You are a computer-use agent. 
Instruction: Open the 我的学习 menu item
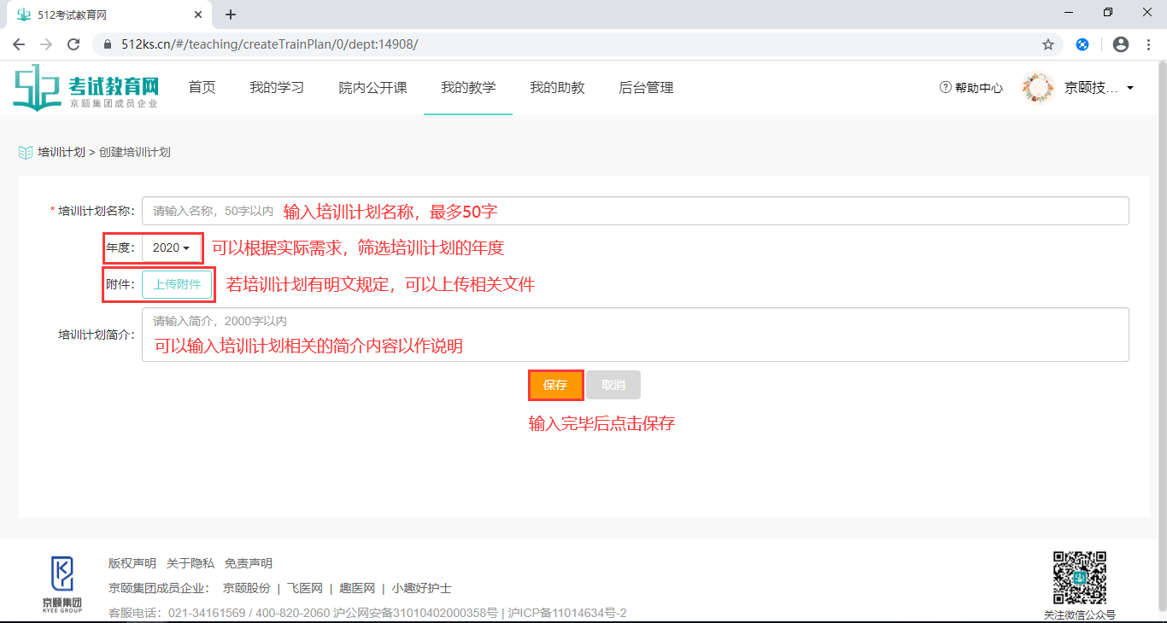pyautogui.click(x=277, y=87)
